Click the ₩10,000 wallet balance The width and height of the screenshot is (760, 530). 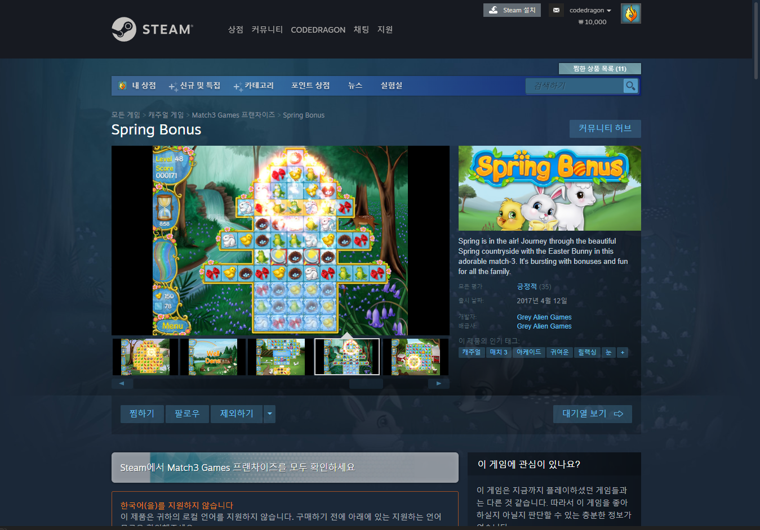(x=593, y=22)
